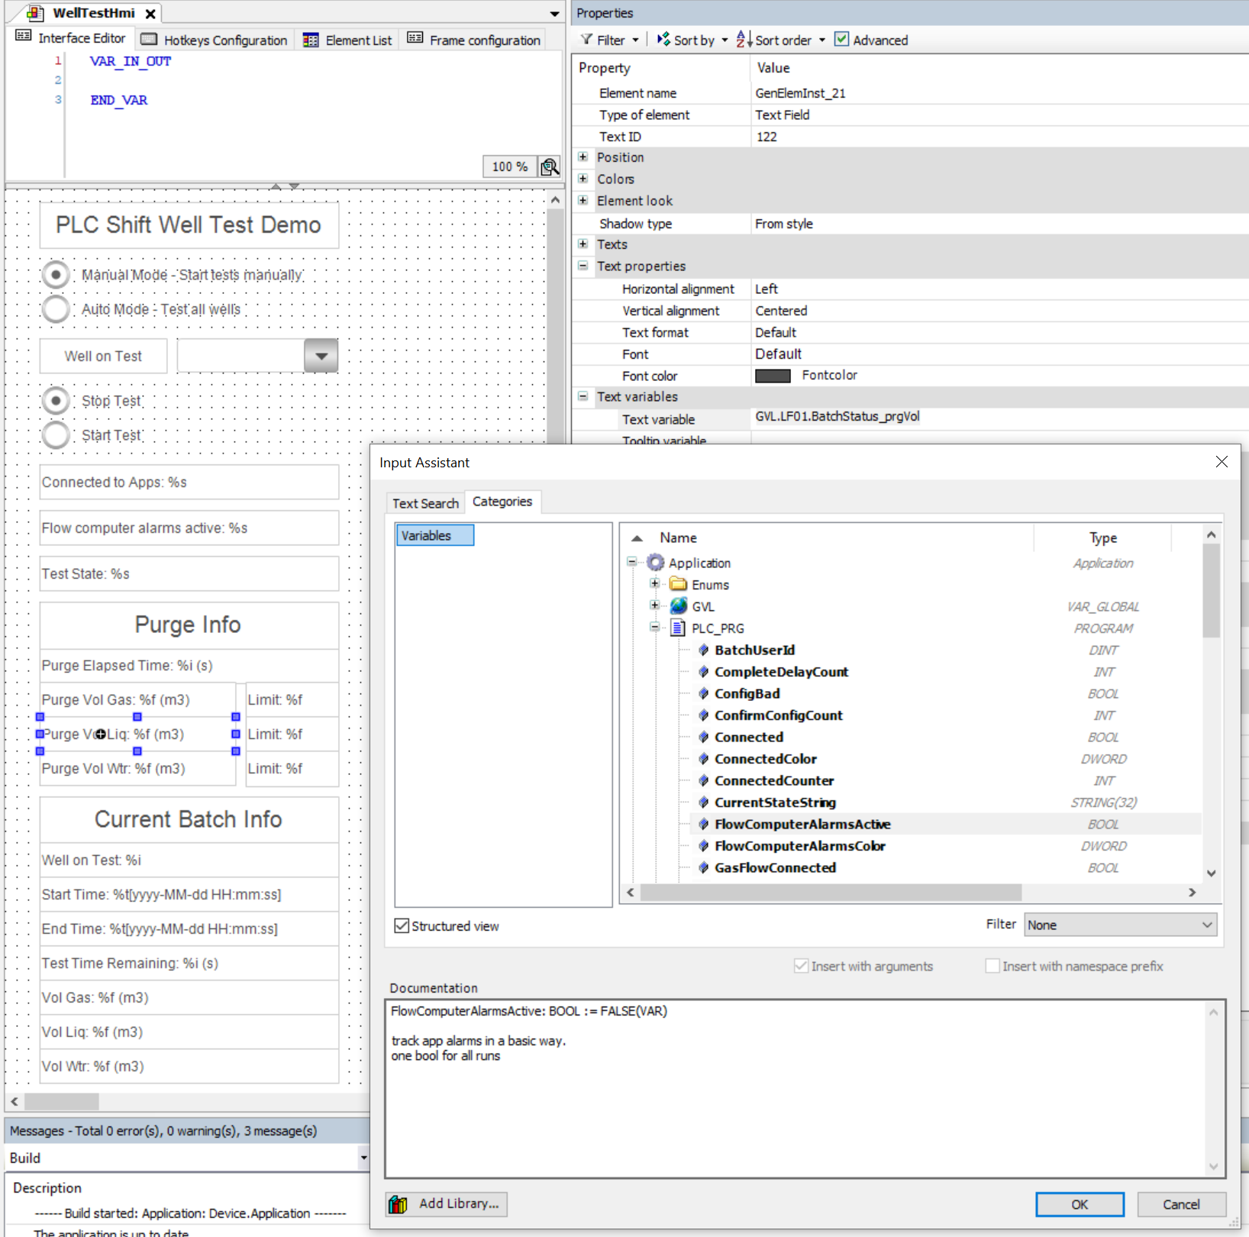Image resolution: width=1249 pixels, height=1237 pixels.
Task: Click the Sort by icon in Properties toolbar
Action: click(x=663, y=40)
